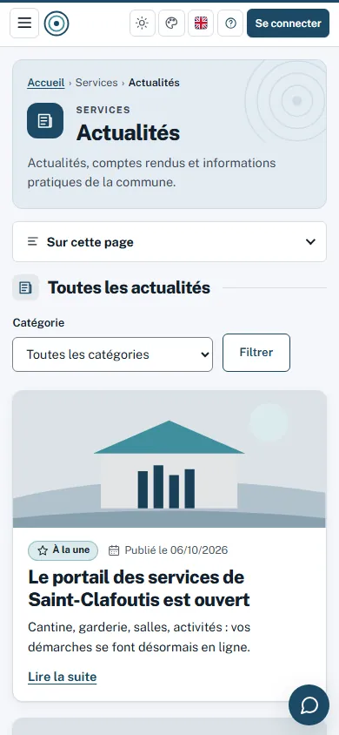Open the Toutes les catégories dropdown
This screenshot has height=735, width=339.
(x=113, y=354)
